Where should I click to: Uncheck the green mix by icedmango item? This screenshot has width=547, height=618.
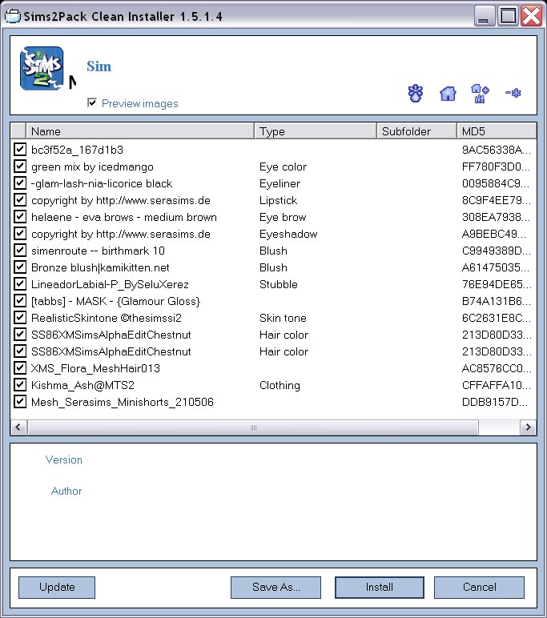click(x=20, y=167)
